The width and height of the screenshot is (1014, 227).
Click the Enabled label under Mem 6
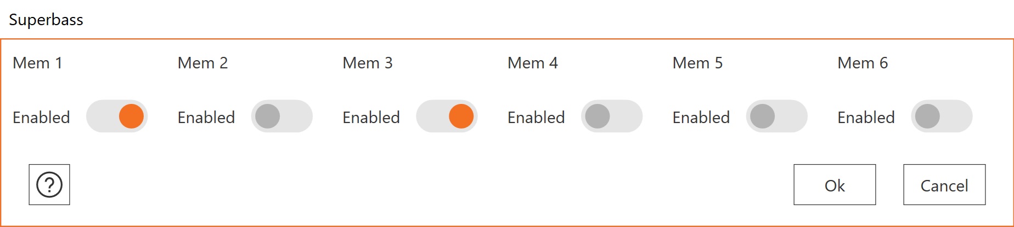[x=866, y=118]
